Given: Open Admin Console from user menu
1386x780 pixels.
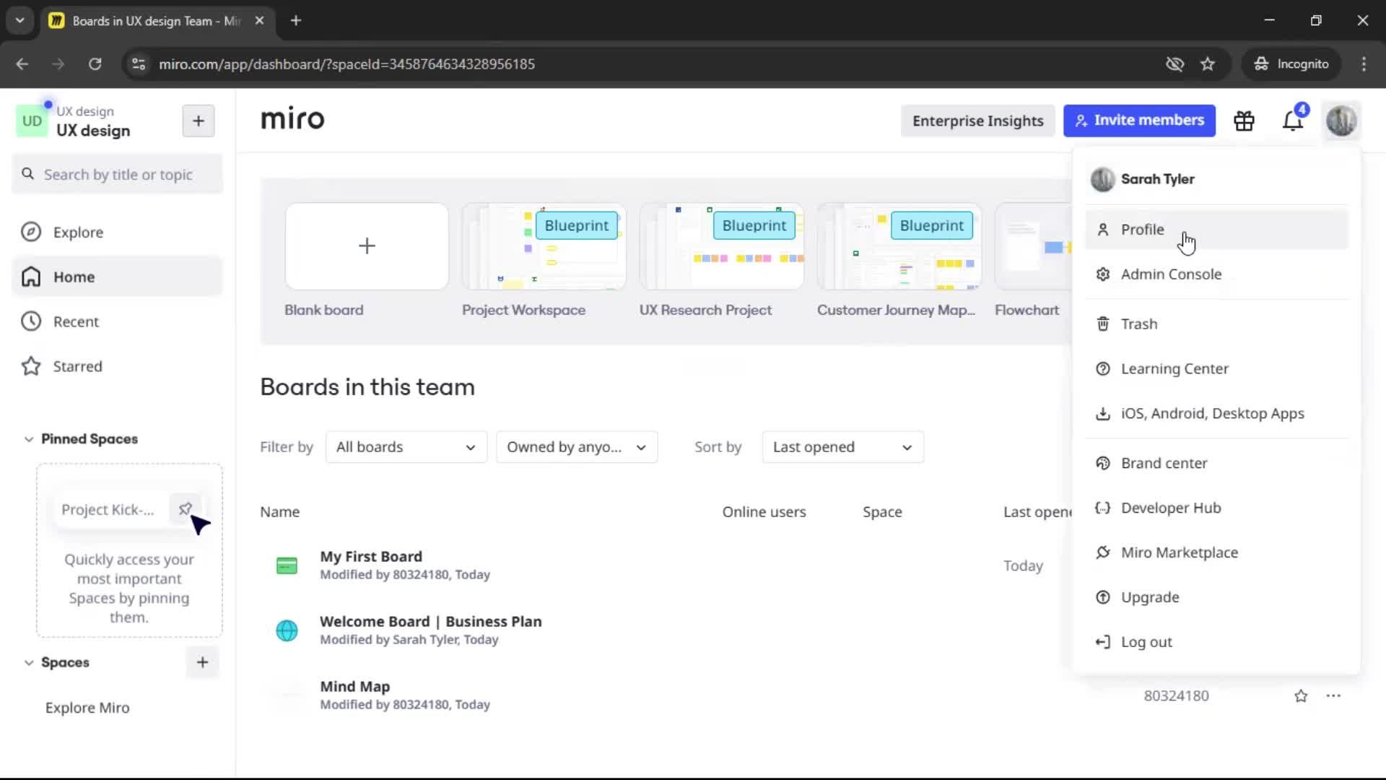Looking at the screenshot, I should coord(1216,274).
